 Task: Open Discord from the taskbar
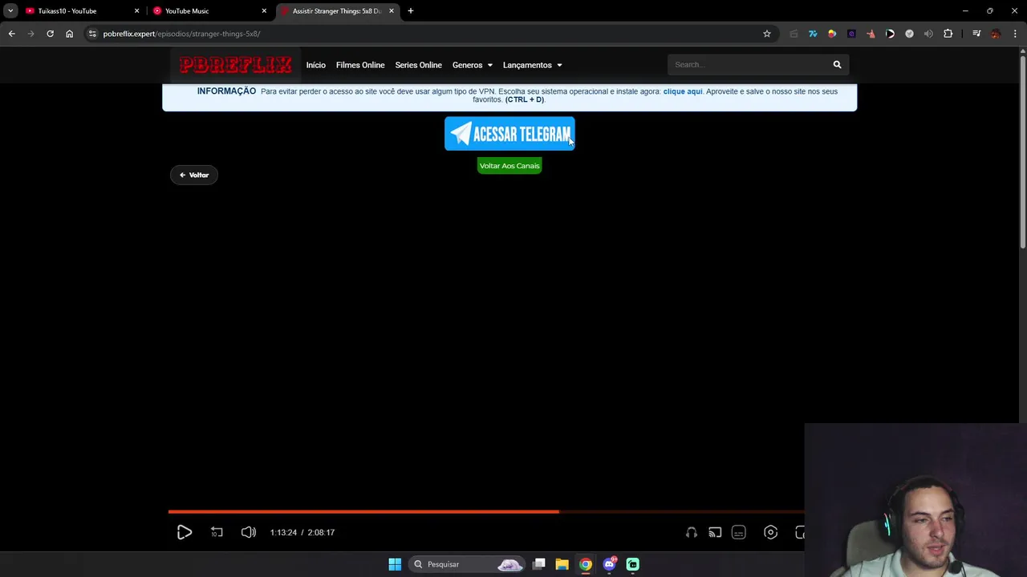[x=609, y=564]
